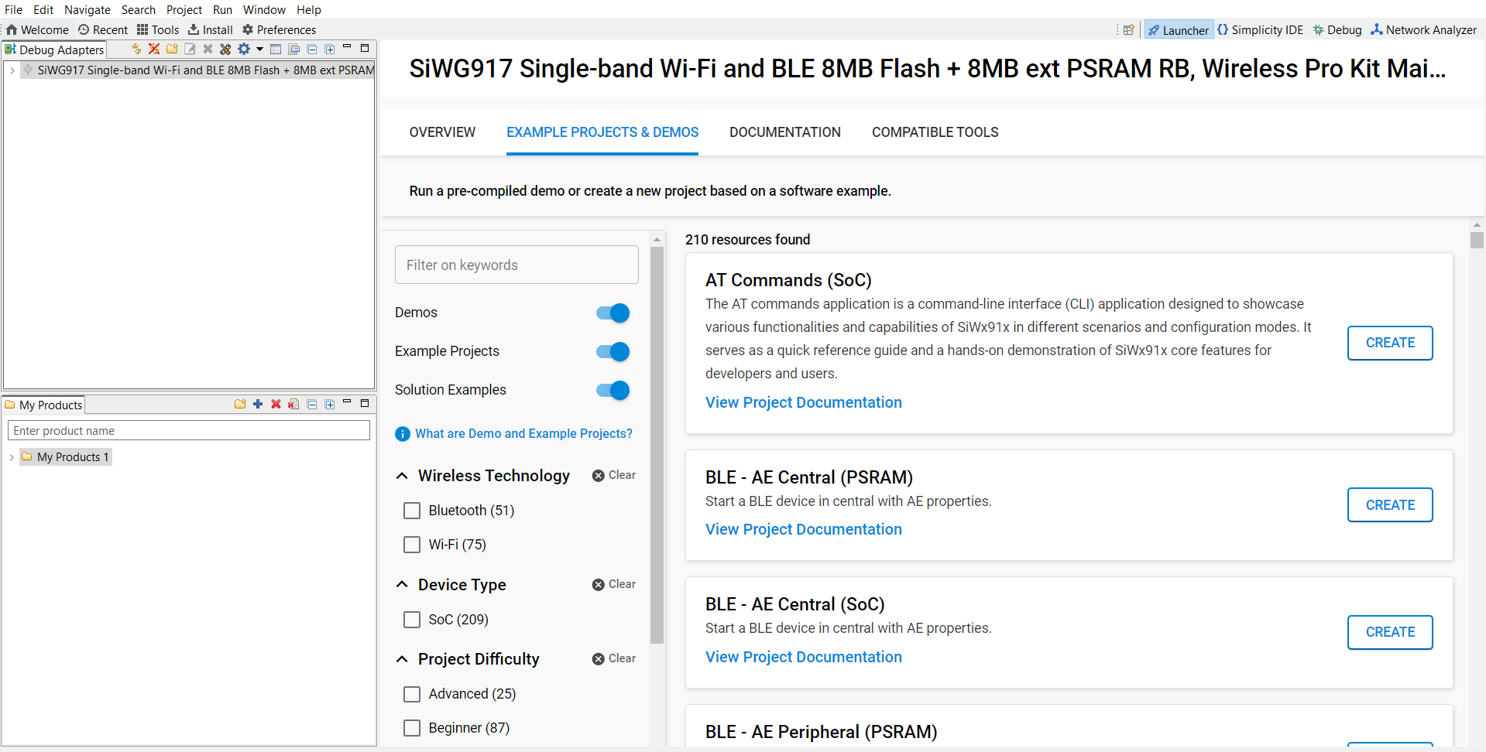This screenshot has height=752, width=1486.
Task: Open Preferences gear in the toolbar
Action: pos(279,29)
